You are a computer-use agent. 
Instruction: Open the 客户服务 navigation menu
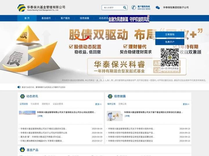tap(65, 18)
